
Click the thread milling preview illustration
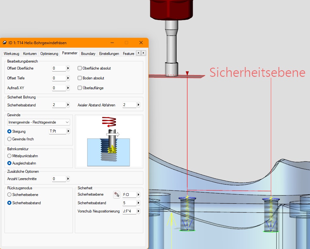(x=109, y=141)
